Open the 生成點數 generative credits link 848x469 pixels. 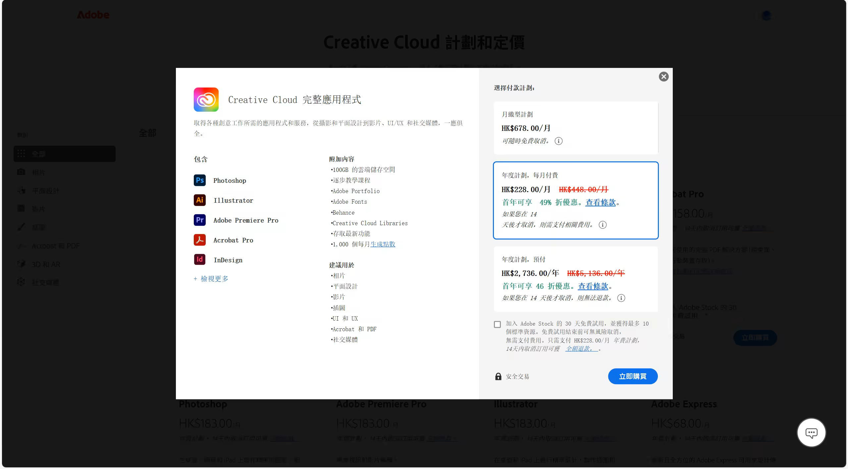(x=383, y=244)
